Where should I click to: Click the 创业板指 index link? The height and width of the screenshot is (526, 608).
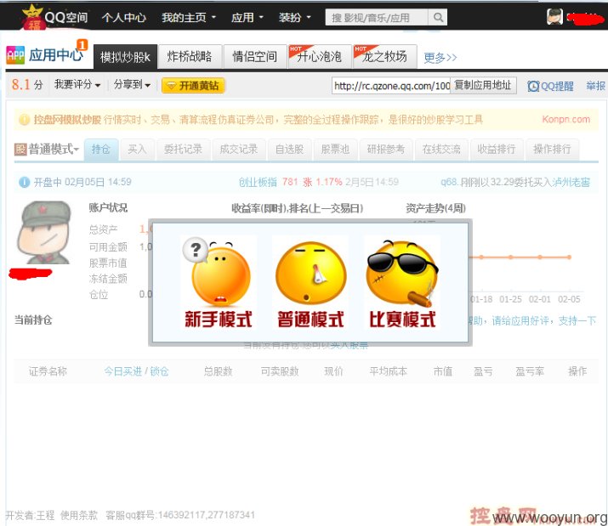[x=258, y=182]
